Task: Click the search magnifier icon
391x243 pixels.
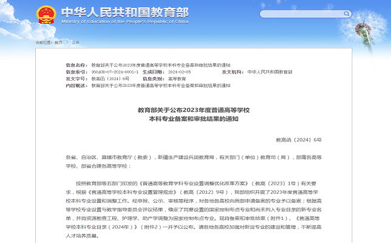Action: [346, 14]
